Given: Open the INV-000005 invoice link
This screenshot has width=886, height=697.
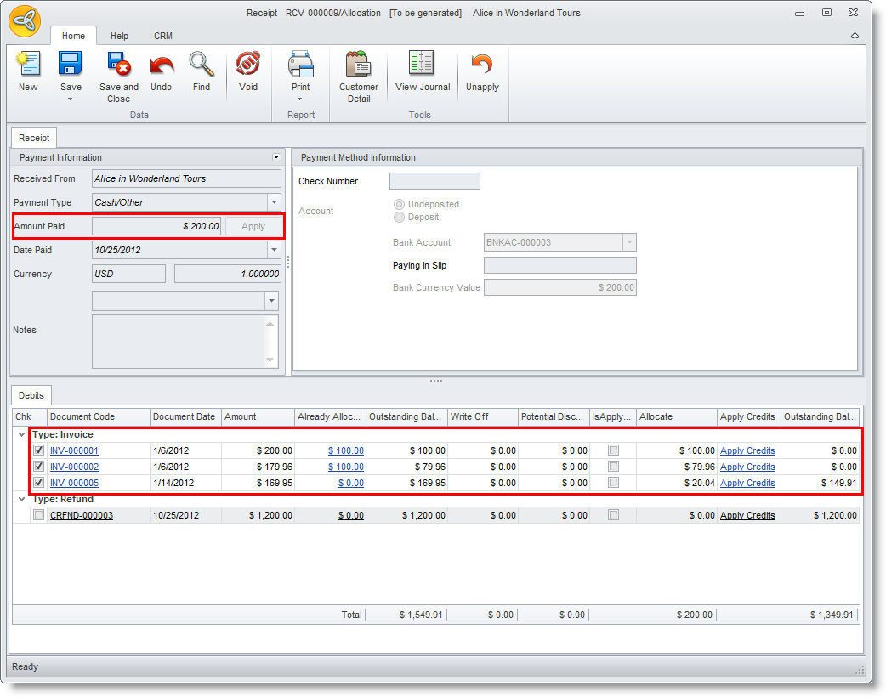Looking at the screenshot, I should (x=74, y=483).
